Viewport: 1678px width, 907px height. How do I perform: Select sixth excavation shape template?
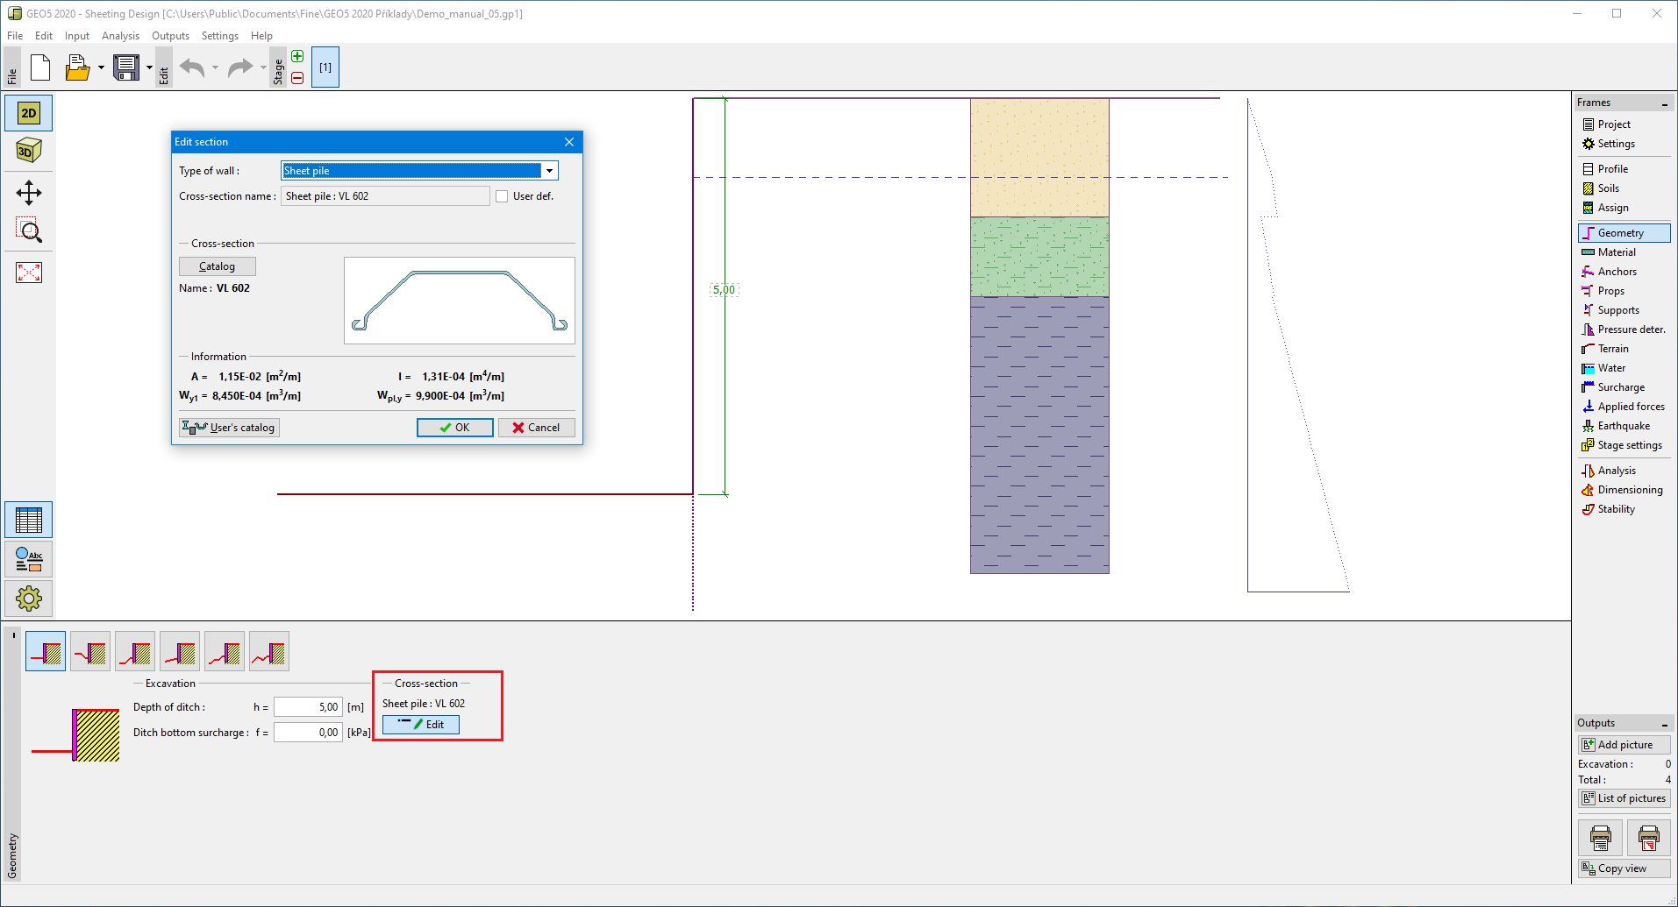pos(269,651)
